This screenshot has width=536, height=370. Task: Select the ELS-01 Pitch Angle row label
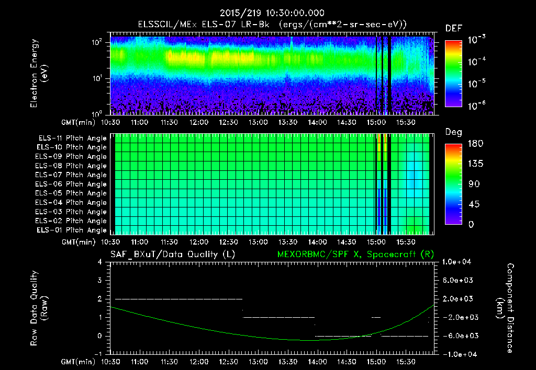tap(71, 230)
